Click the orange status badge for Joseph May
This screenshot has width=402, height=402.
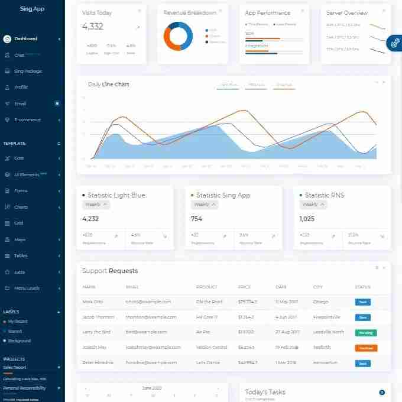(x=366, y=348)
